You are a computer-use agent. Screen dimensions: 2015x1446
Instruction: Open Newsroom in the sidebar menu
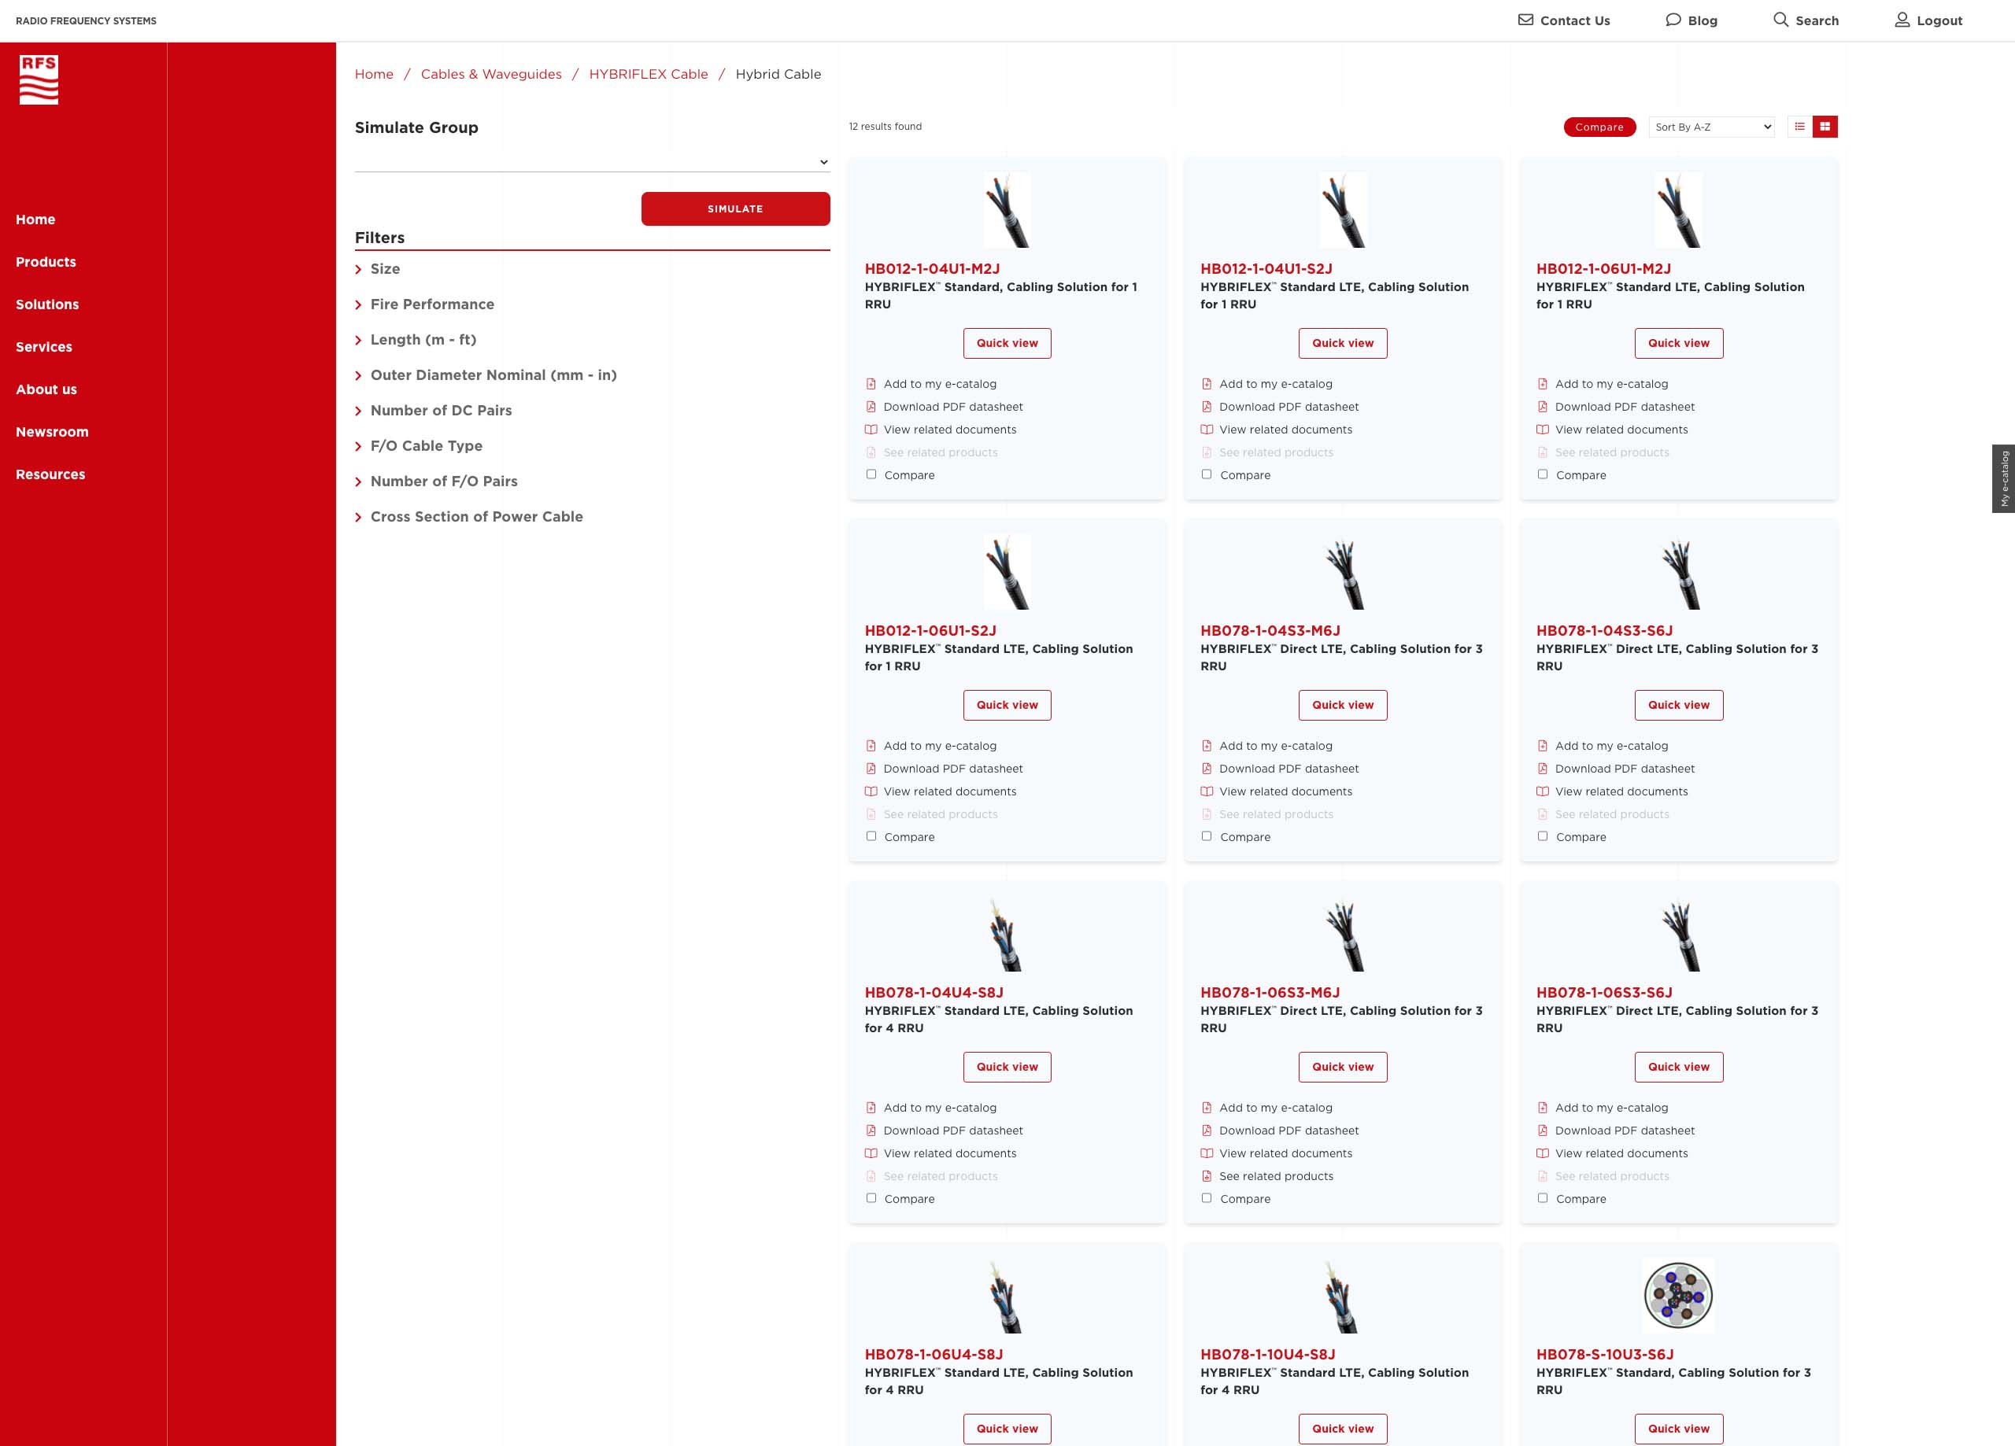tap(53, 433)
